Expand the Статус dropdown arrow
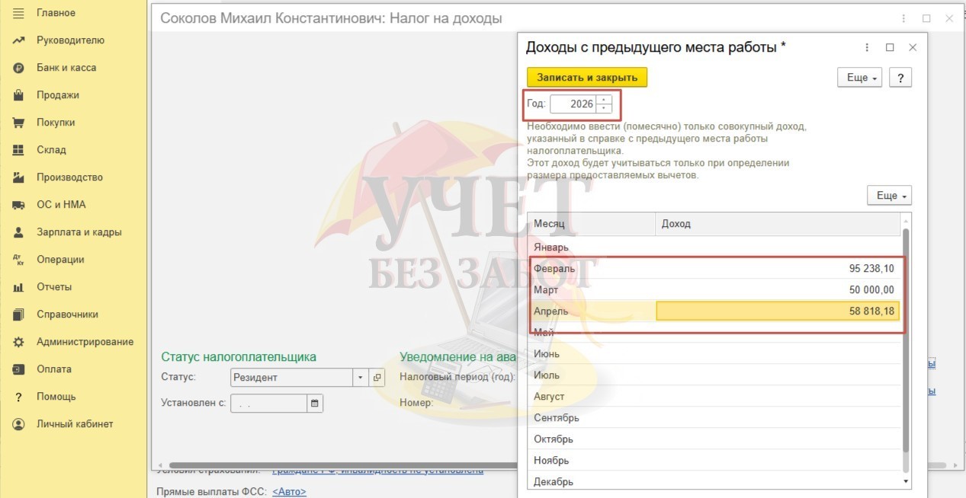 (x=361, y=378)
